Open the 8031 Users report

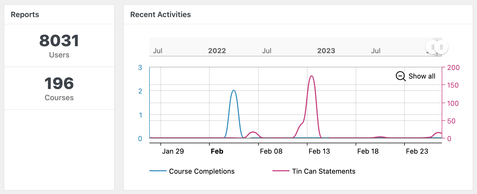coord(59,45)
